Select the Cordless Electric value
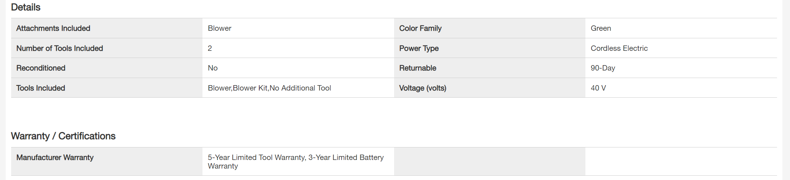 619,48
